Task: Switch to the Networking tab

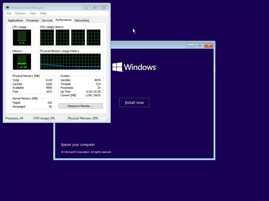Action: [82, 20]
